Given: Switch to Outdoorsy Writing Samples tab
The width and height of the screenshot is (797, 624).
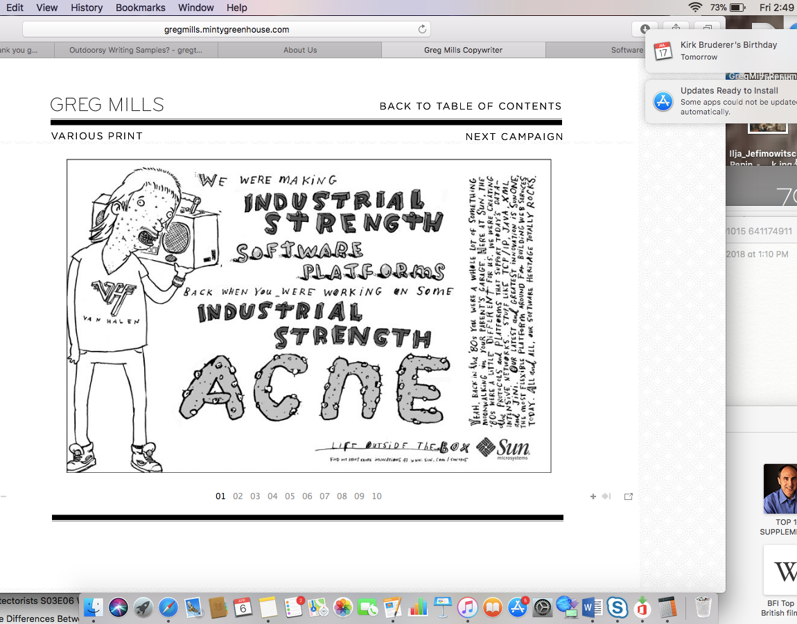Looking at the screenshot, I should 136,50.
